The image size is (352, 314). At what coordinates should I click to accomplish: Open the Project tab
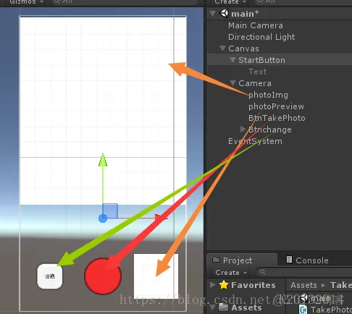tap(242, 260)
